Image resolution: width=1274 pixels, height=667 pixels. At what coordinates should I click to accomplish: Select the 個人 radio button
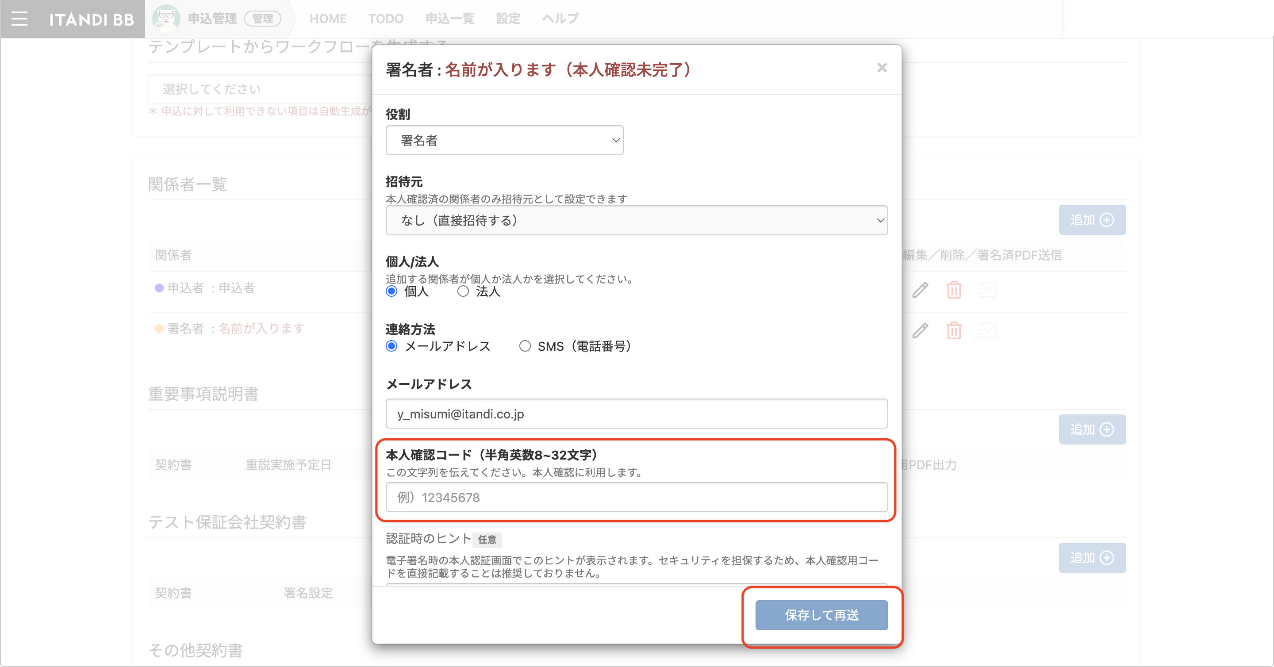(391, 291)
